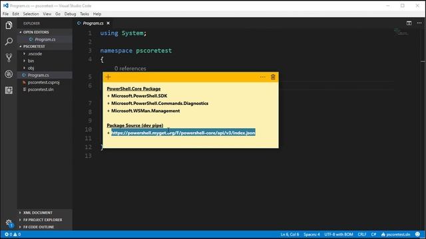Click the EXPLORER panel title

point(31,23)
